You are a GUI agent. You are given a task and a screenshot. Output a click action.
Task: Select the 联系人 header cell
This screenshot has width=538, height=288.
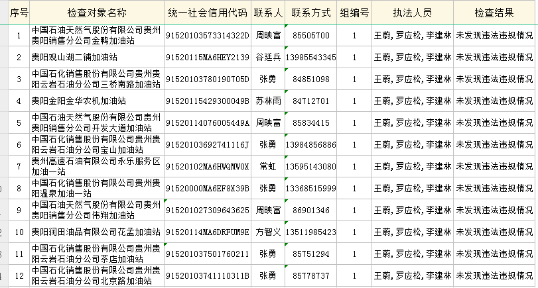(268, 13)
